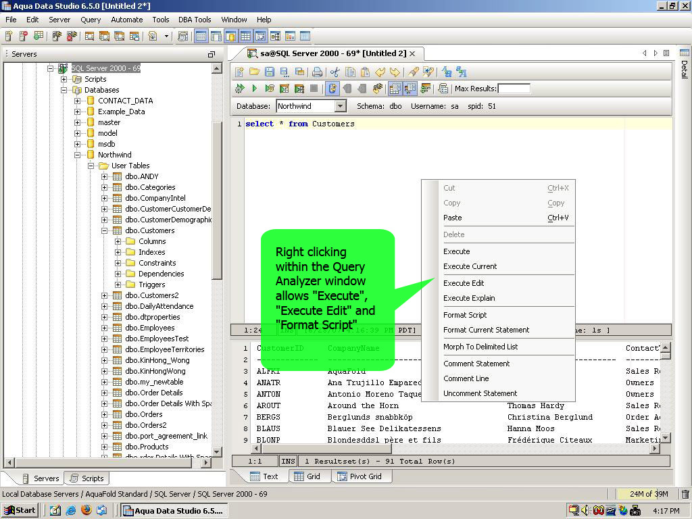This screenshot has height=519, width=692.
Task: Expand the Scripts node in server tree
Action: 64,80
